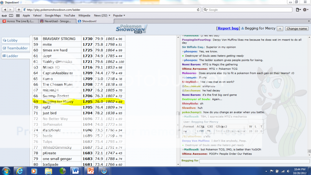The width and height of the screenshot is (311, 175).
Task: Click the chat message input field
Action: point(253,160)
